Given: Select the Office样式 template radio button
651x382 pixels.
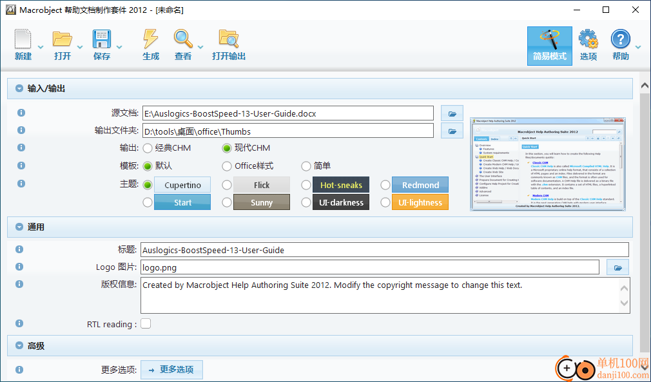Looking at the screenshot, I should pyautogui.click(x=227, y=166).
